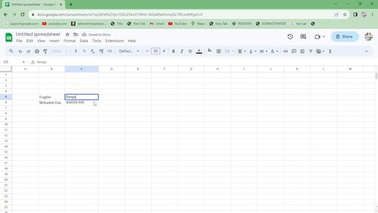The width and height of the screenshot is (378, 213).
Task: Star the Untitled spreadsheet
Action: [67, 34]
